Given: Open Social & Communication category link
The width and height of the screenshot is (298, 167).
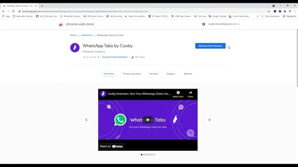Looking at the screenshot, I should [115, 57].
